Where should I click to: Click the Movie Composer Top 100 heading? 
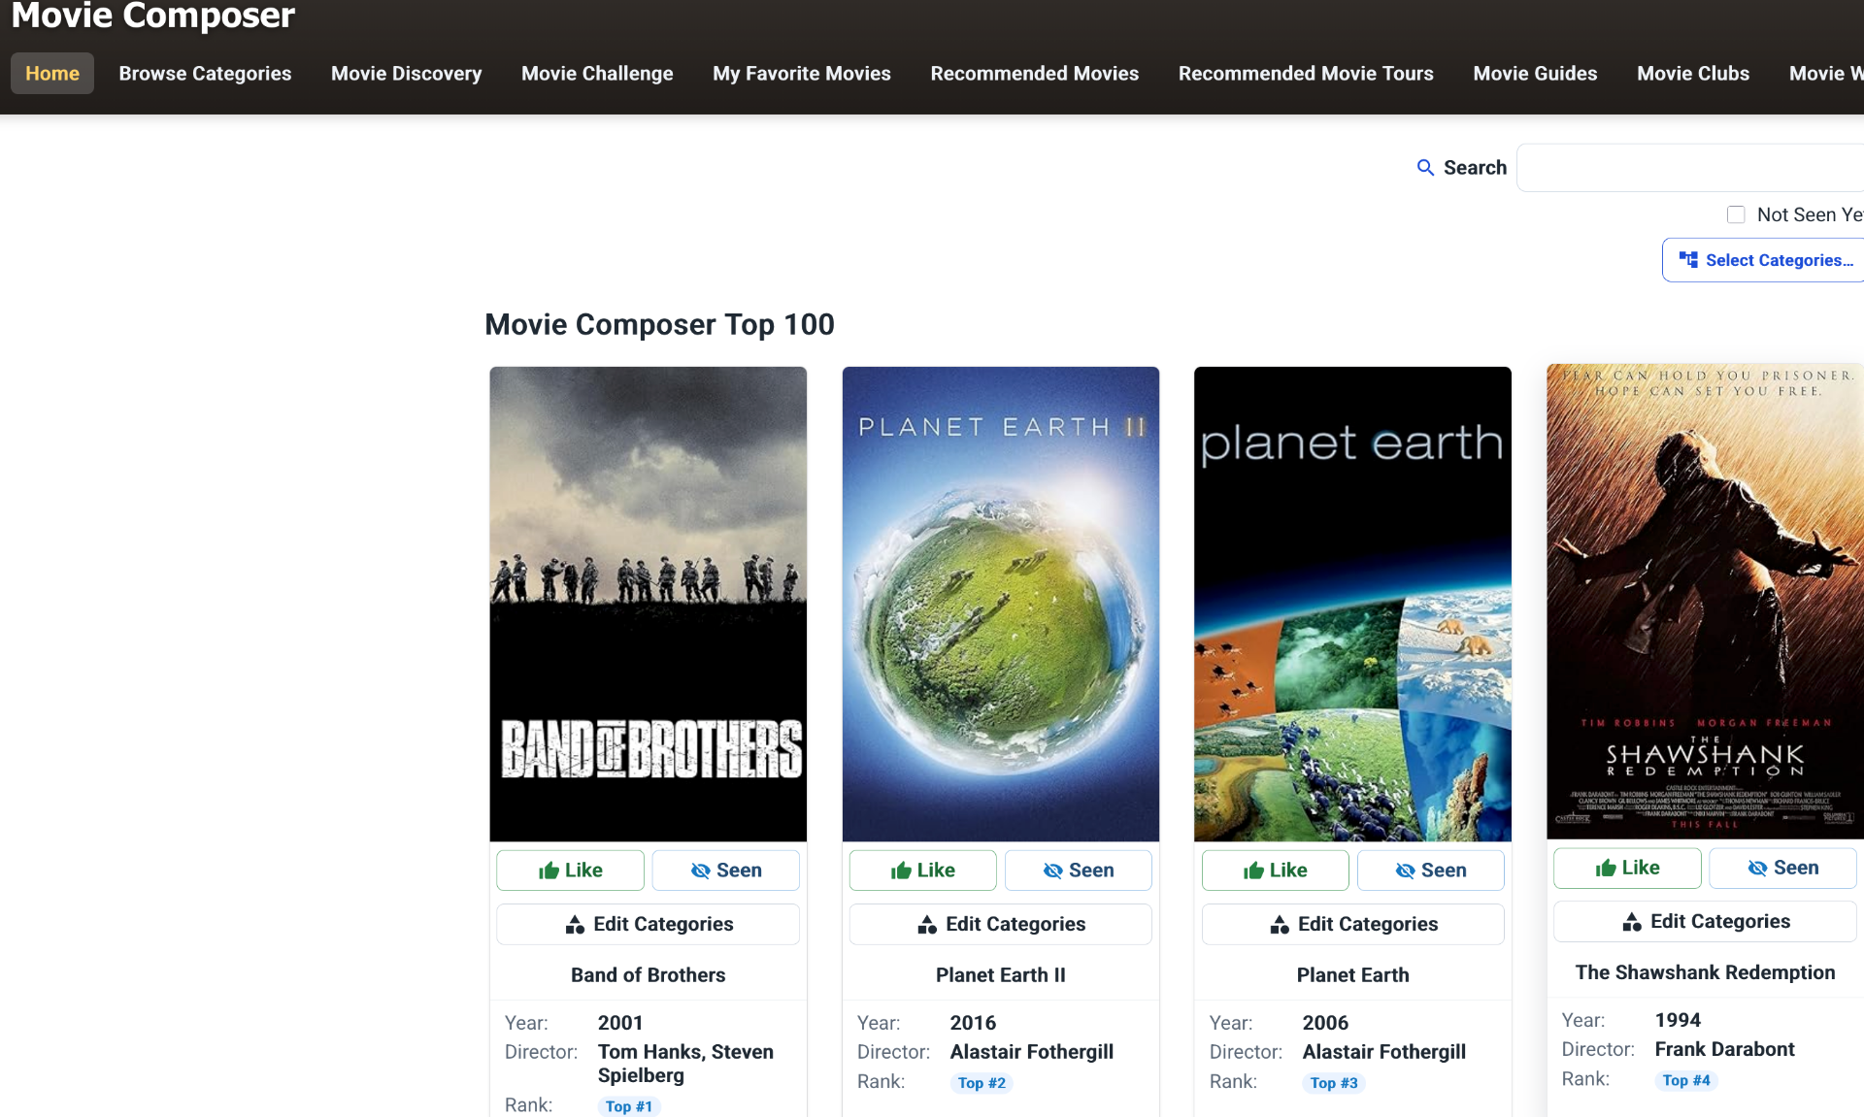[659, 324]
